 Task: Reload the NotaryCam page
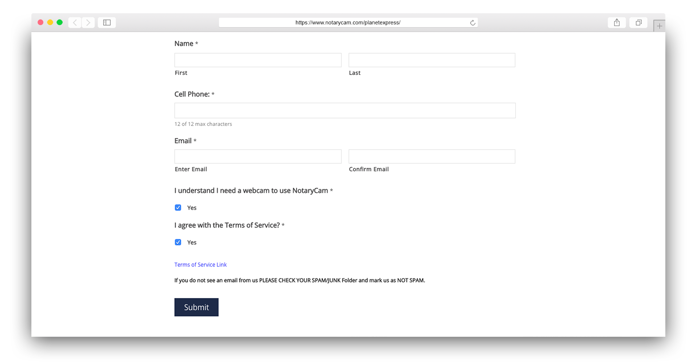pyautogui.click(x=472, y=22)
